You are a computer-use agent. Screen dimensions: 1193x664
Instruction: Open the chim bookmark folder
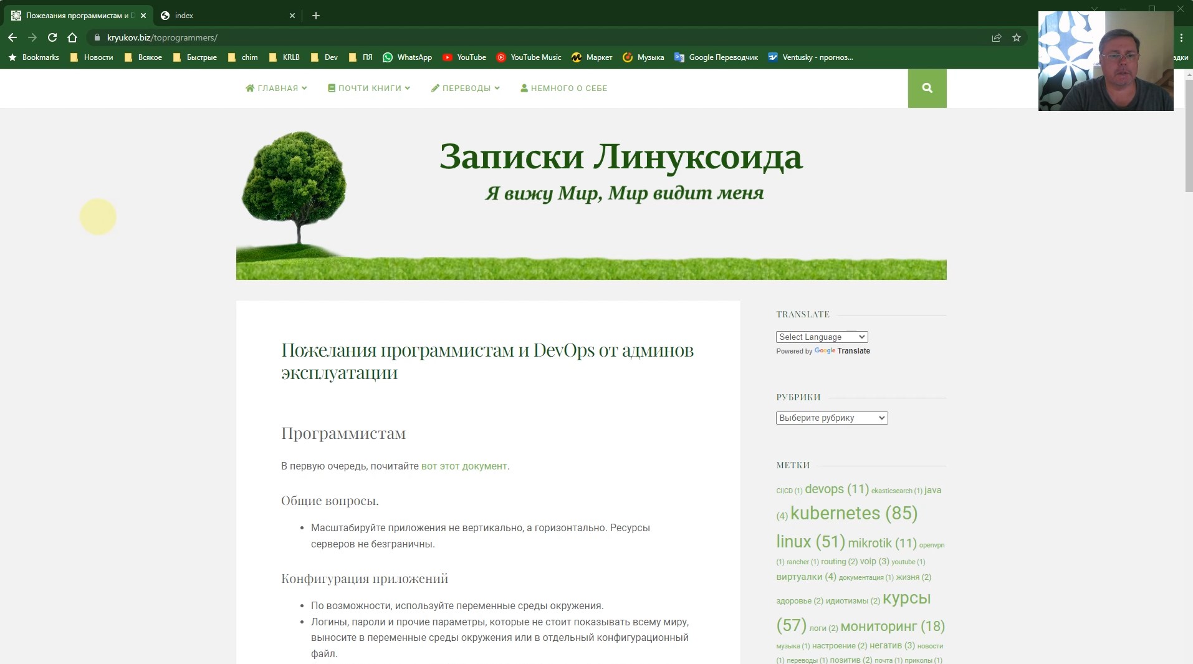pos(242,57)
